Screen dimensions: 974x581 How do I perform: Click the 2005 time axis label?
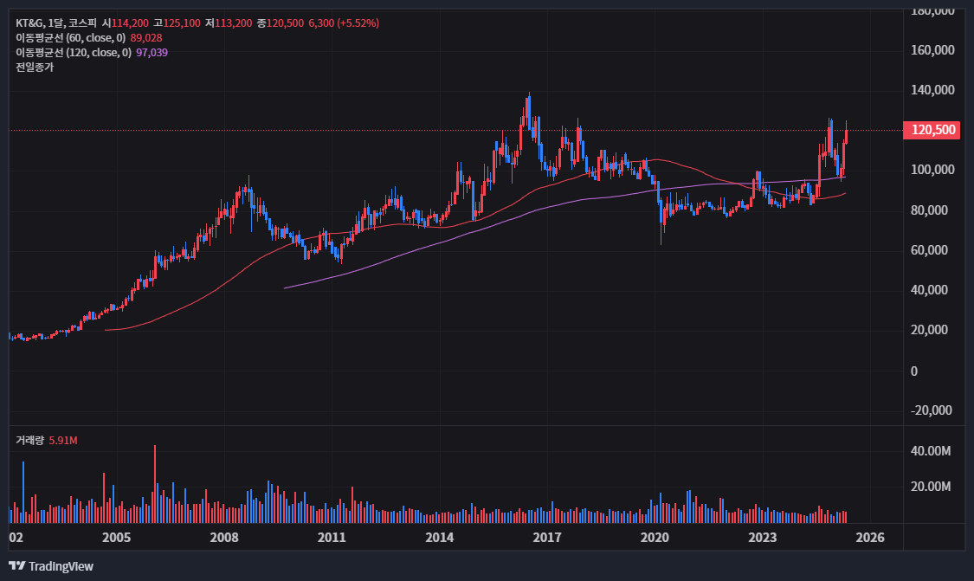point(116,538)
